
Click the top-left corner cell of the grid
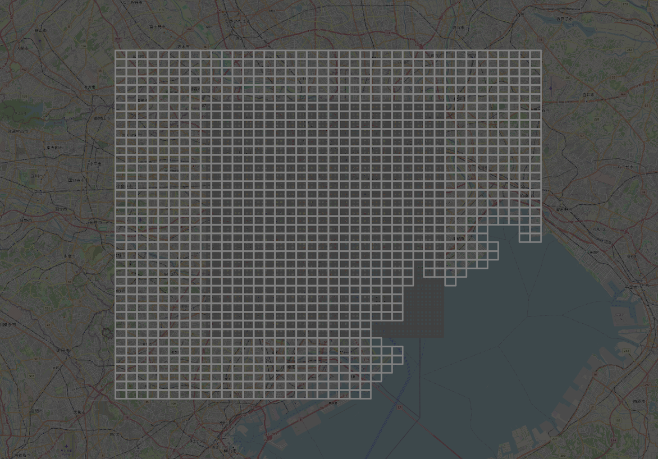(120, 54)
